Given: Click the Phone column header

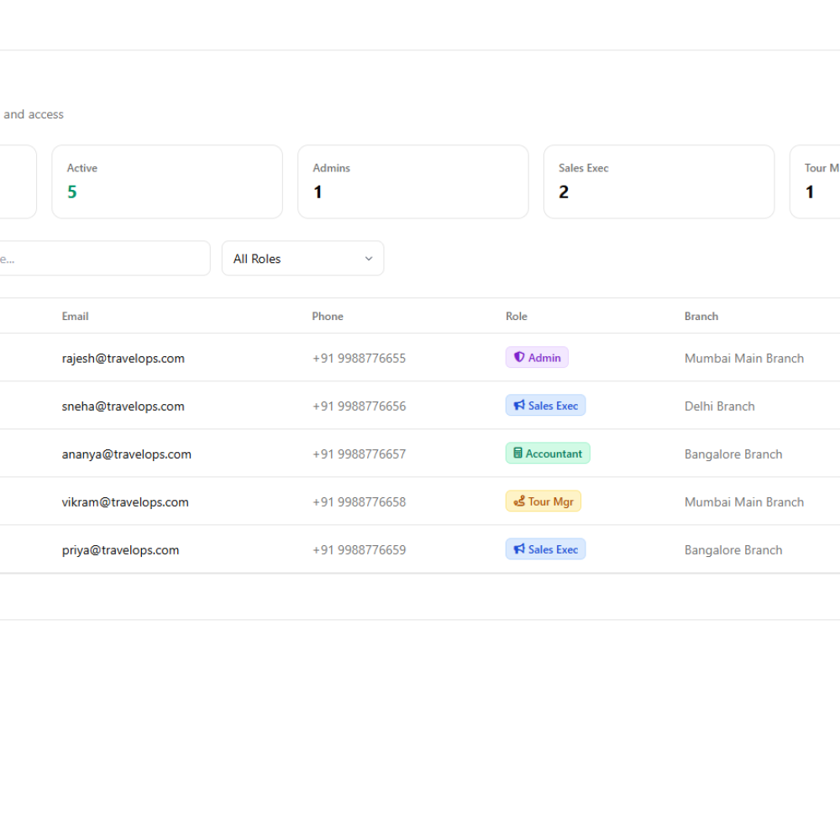Looking at the screenshot, I should point(328,316).
